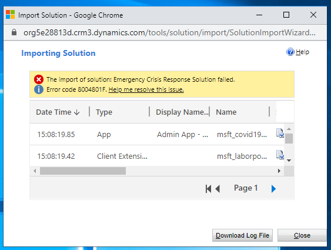The width and height of the screenshot is (331, 250).
Task: Sort by Type column header
Action: pos(104,112)
